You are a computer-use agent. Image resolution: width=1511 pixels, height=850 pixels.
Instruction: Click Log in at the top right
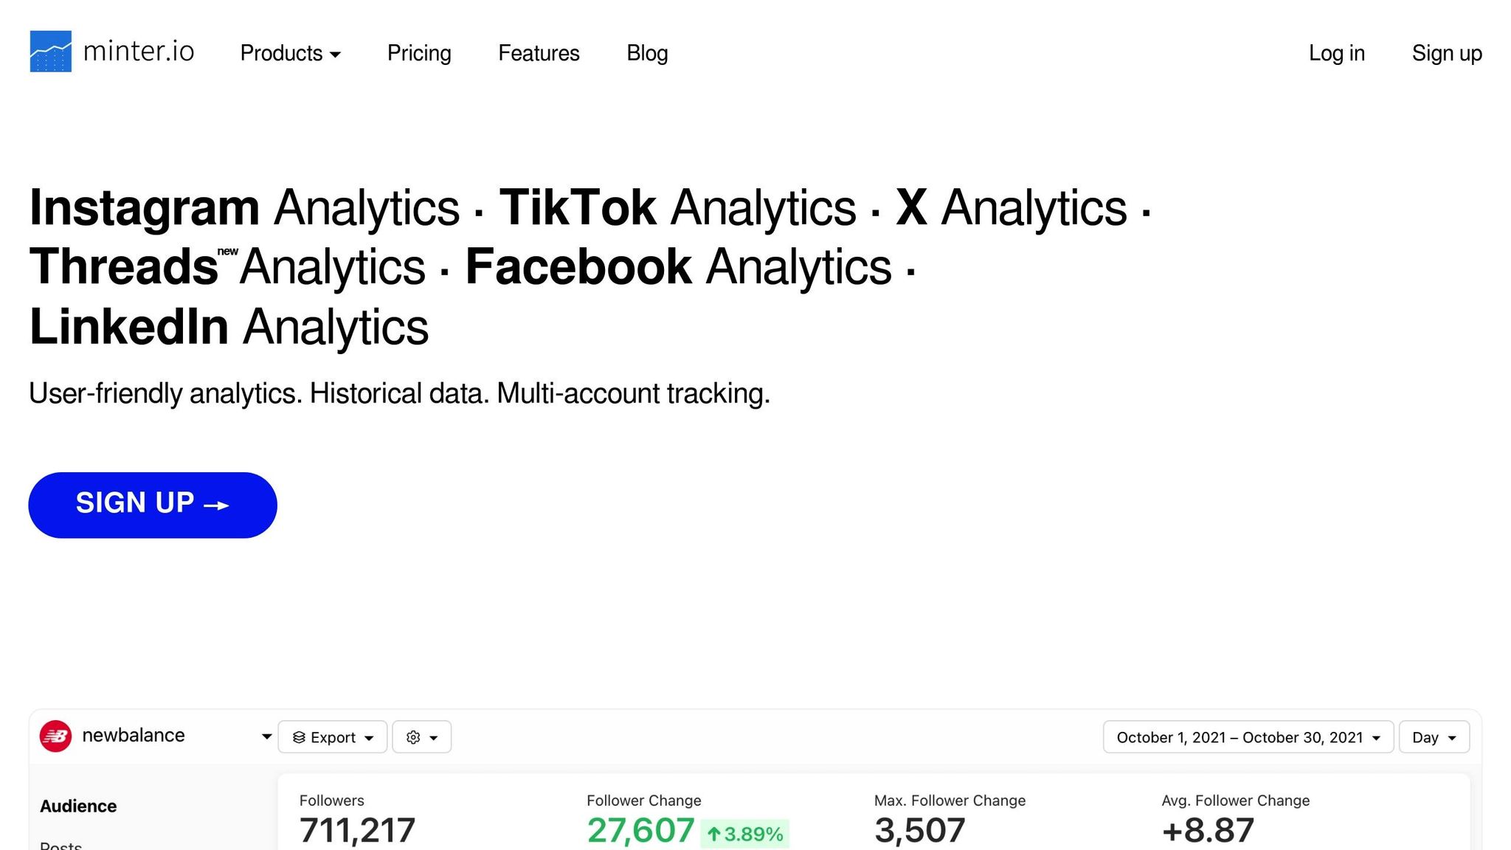(x=1336, y=53)
